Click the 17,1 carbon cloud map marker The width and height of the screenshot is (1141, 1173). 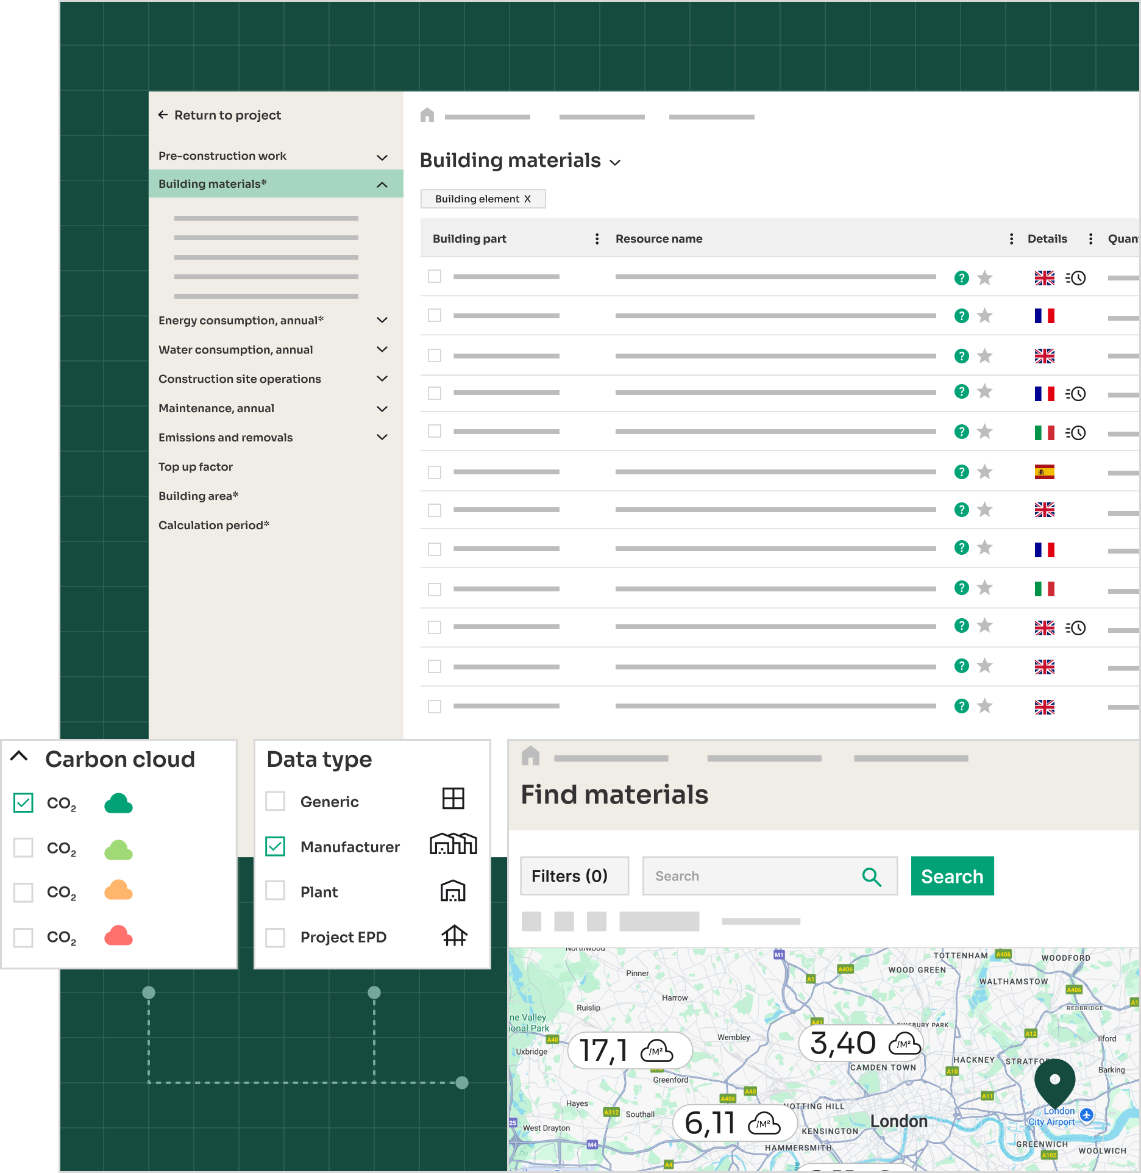(x=629, y=1050)
